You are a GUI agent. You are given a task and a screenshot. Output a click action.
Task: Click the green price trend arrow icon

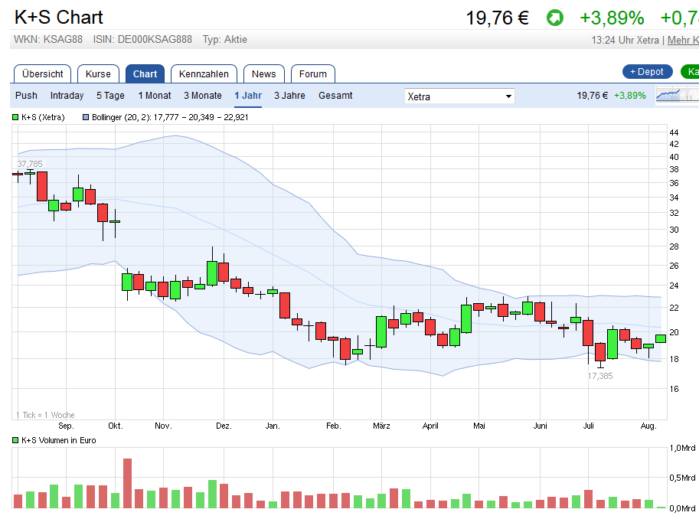pyautogui.click(x=555, y=18)
